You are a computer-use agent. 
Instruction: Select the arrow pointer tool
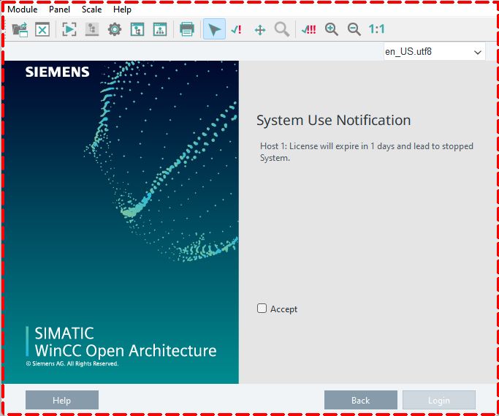coord(214,29)
